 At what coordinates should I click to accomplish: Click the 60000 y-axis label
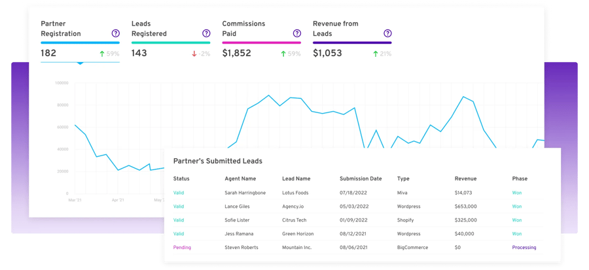click(62, 127)
